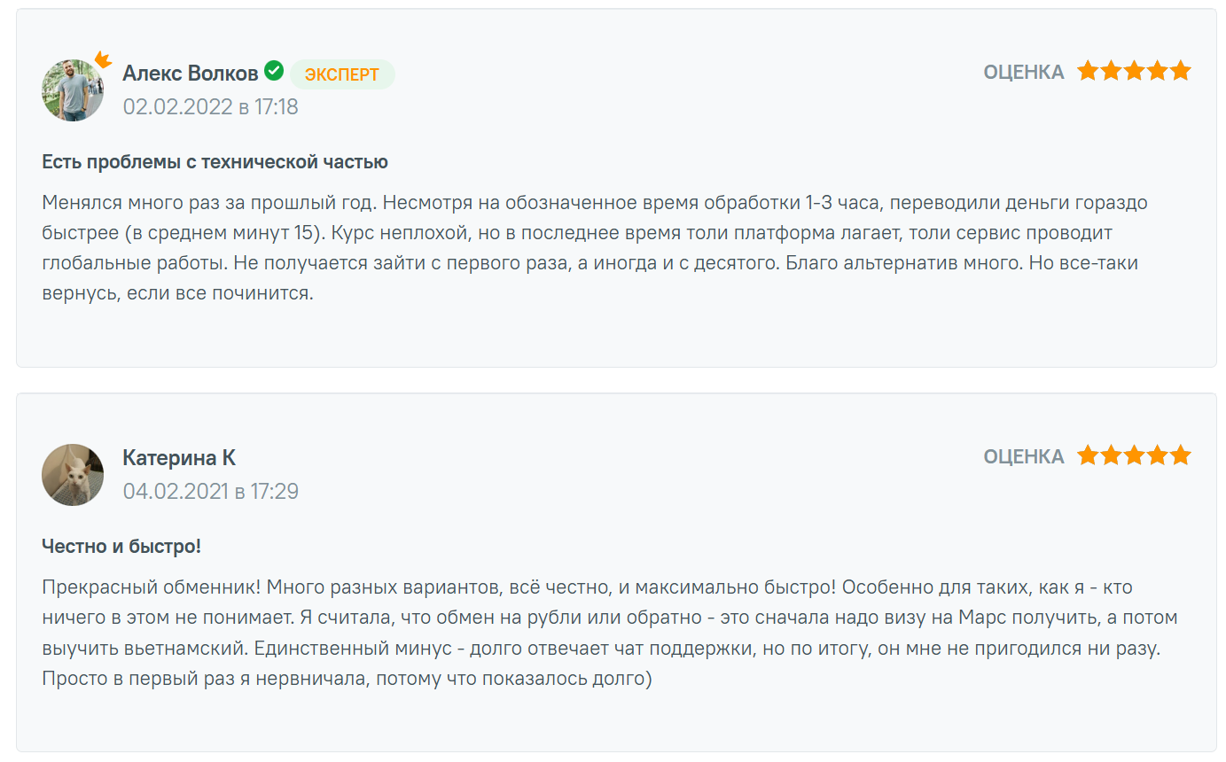Image resolution: width=1226 pixels, height=762 pixels.
Task: Click the third star in Алекс Волков's rating
Action: pyautogui.click(x=1134, y=71)
